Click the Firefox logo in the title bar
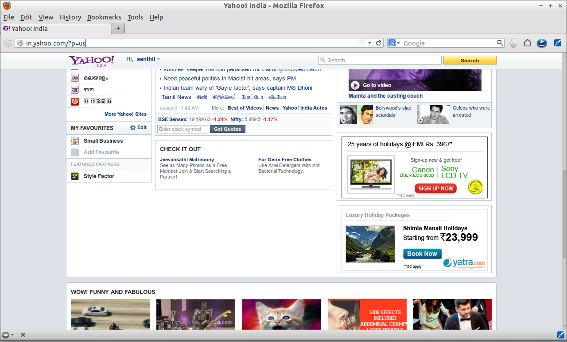This screenshot has width=567, height=342. 7,6
